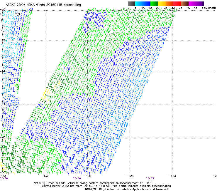Click the NOAA/NESDIS credit line
The height and width of the screenshot is (191, 217).
coord(127,189)
